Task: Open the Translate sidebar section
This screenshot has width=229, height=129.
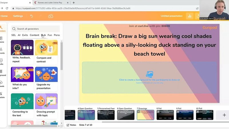Action: click(x=2, y=95)
